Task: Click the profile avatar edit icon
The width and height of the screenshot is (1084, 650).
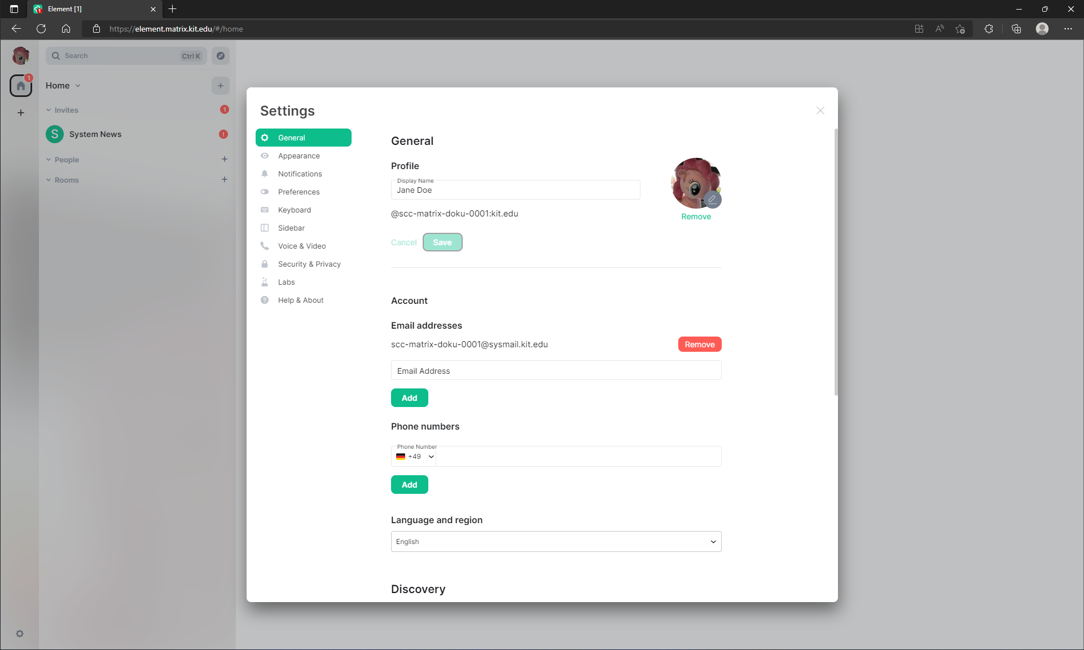Action: coord(712,200)
